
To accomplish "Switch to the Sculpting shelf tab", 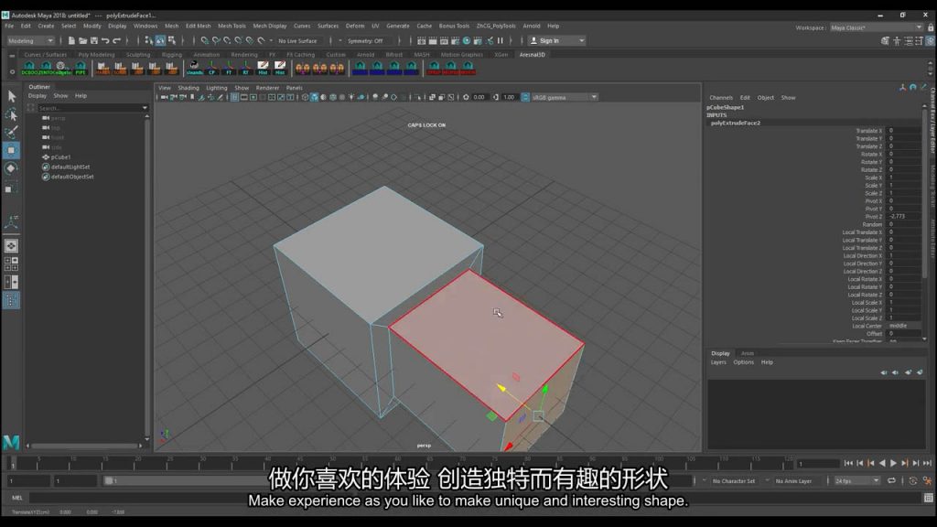I will [138, 54].
